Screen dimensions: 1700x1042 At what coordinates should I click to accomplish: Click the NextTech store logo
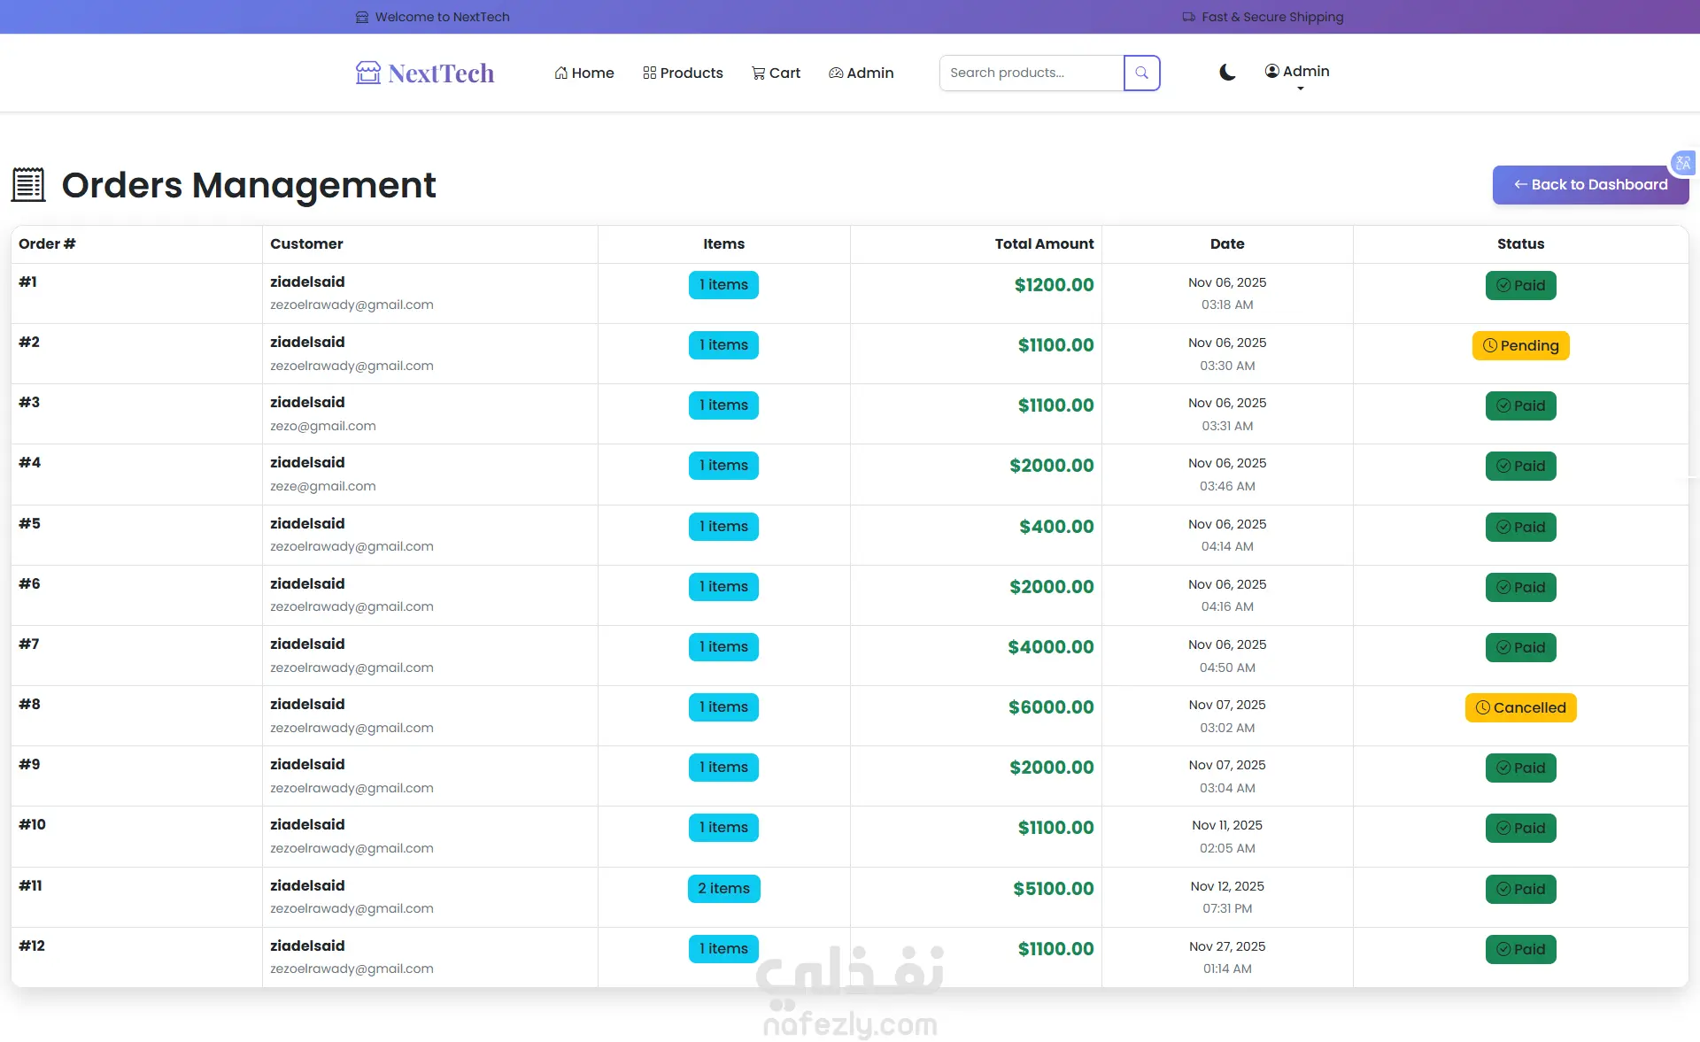(425, 73)
